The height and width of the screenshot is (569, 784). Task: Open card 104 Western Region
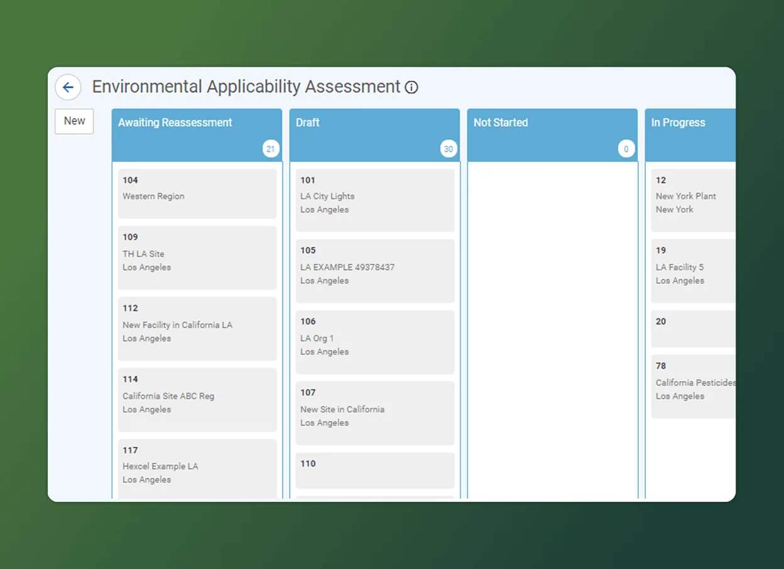tap(197, 193)
